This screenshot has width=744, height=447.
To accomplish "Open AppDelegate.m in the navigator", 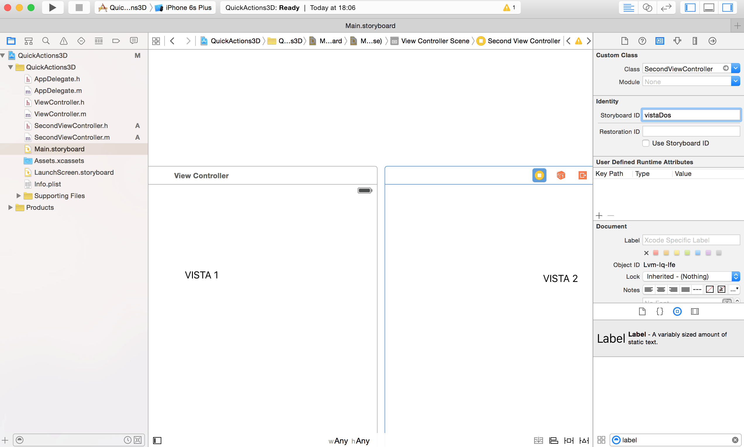I will pyautogui.click(x=58, y=91).
